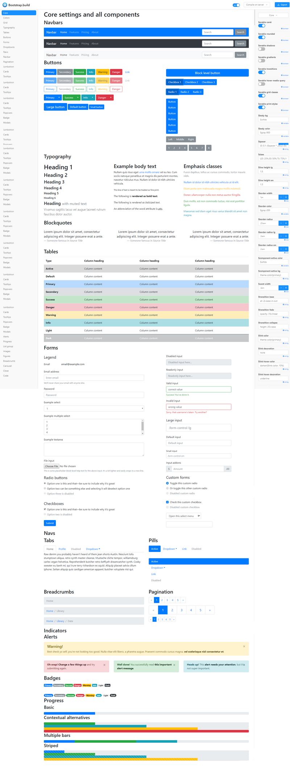Click the Export button

point(282,5)
